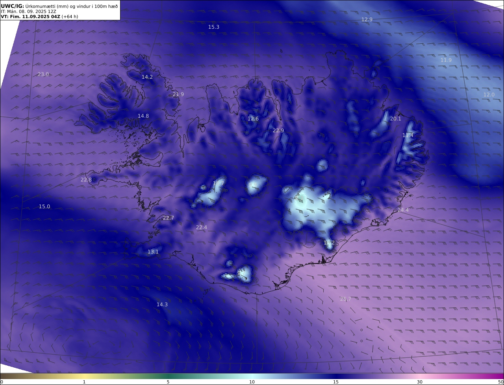Click the value 12.6 on the map
Viewport: 504px width, 385px height.
[x=253, y=118]
